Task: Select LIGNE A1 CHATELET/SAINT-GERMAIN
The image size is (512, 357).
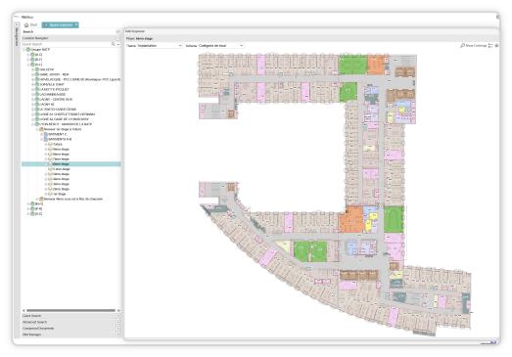Action: coord(68,114)
